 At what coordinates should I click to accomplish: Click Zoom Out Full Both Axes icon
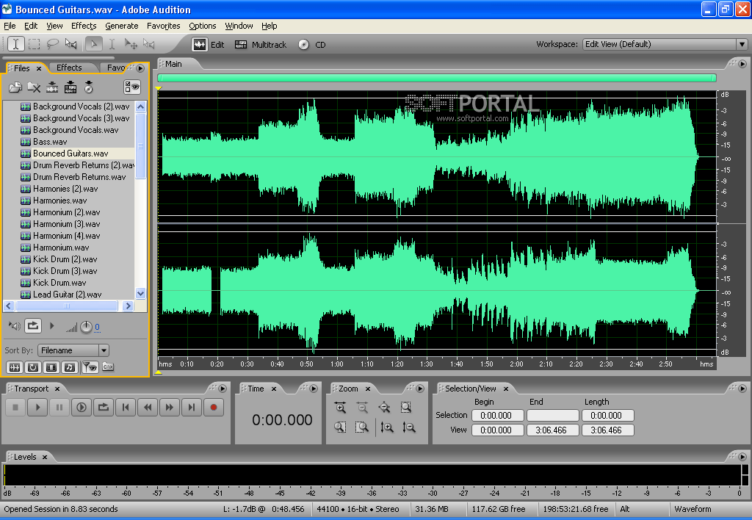pos(384,408)
